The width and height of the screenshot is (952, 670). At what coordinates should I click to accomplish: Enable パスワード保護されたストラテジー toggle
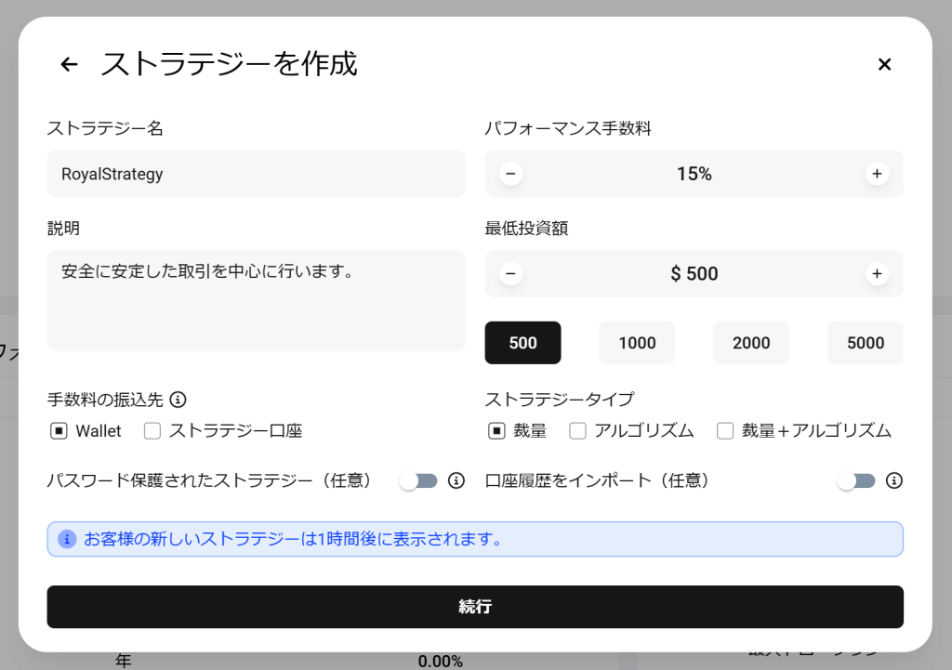418,480
